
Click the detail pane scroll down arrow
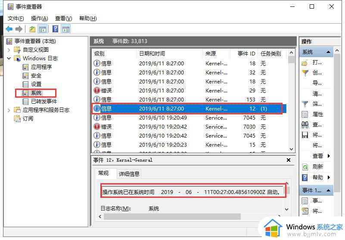(x=287, y=209)
